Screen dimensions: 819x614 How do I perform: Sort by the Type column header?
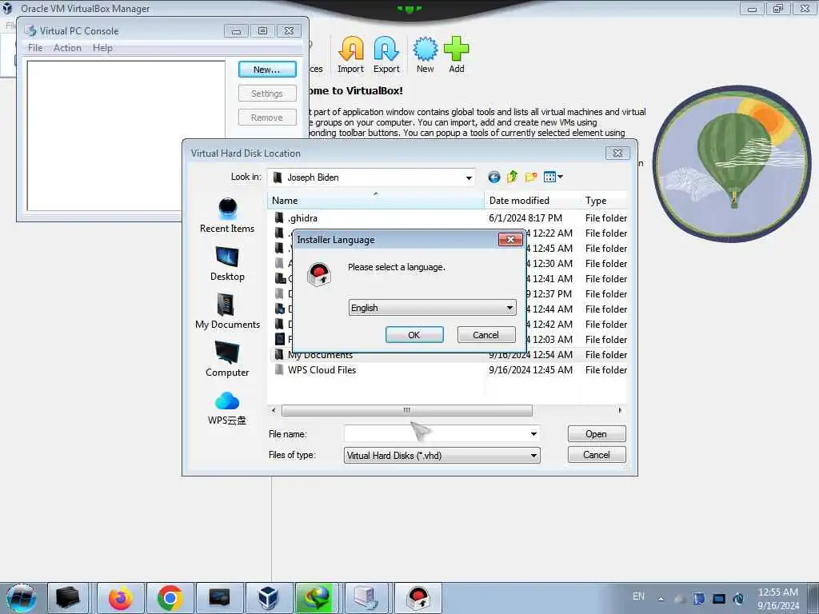[x=605, y=201]
